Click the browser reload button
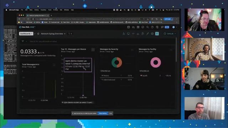 28,19
